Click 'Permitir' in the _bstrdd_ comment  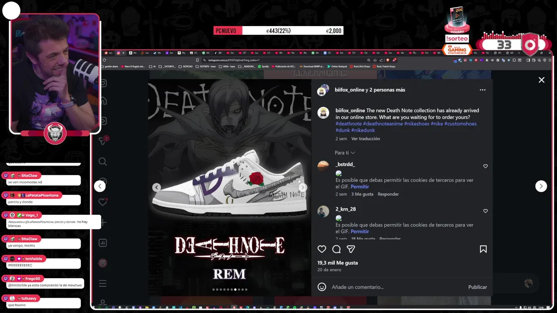point(360,187)
